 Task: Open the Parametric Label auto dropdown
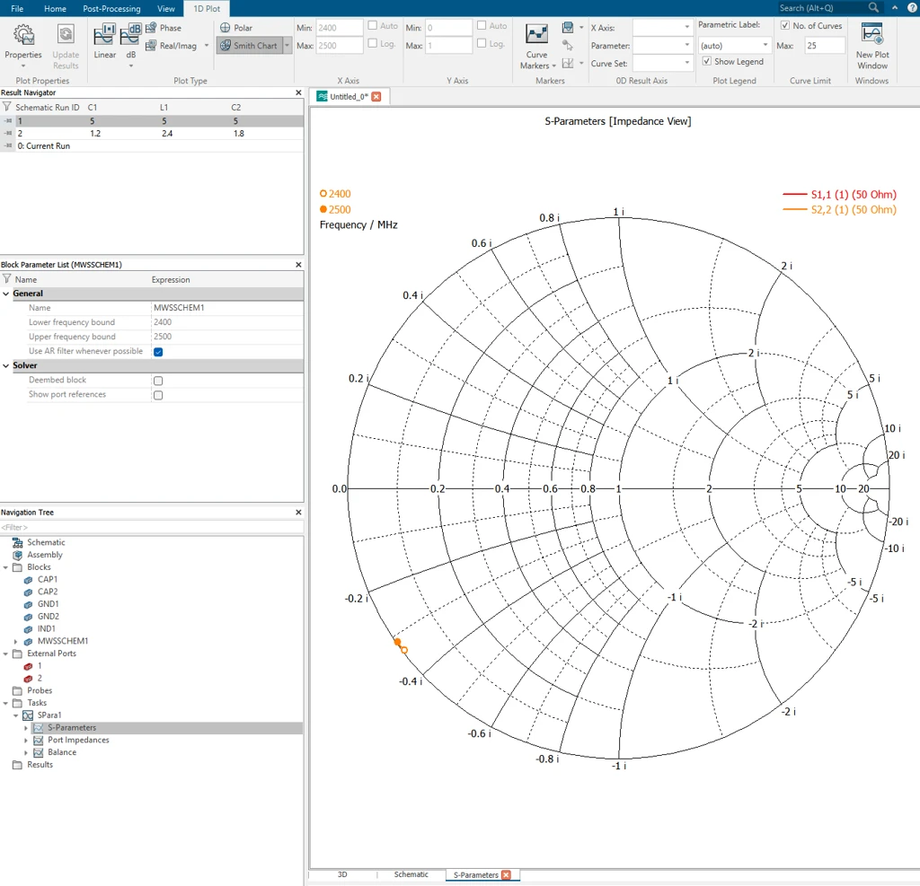(x=734, y=45)
